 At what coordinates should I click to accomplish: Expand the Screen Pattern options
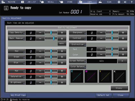coord(78,61)
